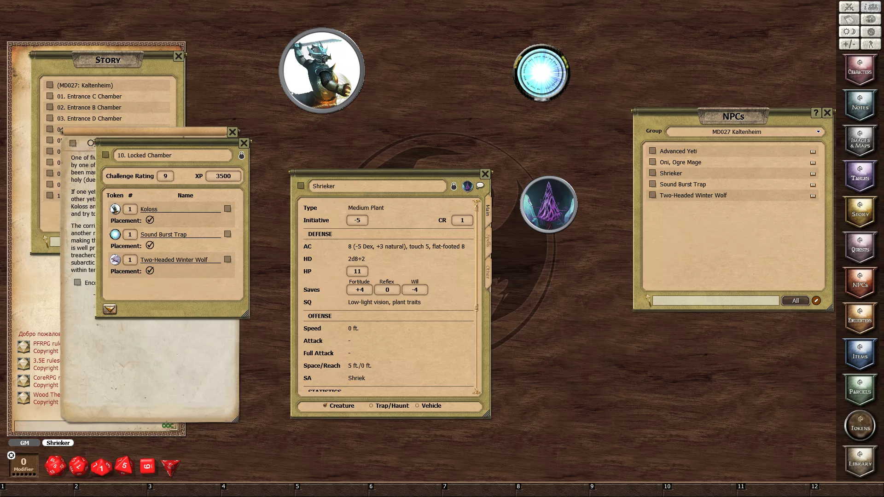This screenshot has width=884, height=497.
Task: Open the modifiers +/- toolbar button
Action: pyautogui.click(x=849, y=44)
